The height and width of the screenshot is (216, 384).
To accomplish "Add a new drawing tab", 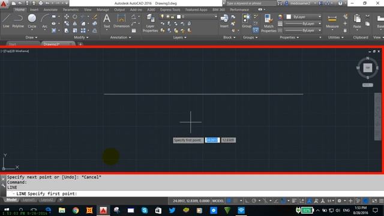I will [80, 44].
